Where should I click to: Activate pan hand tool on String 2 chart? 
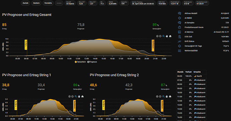pos(167,97)
